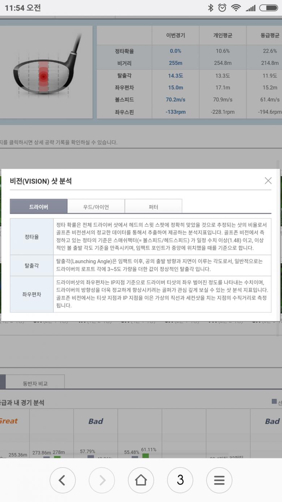Open the browser hamburger menu
The image size is (282, 502).
(x=219, y=480)
